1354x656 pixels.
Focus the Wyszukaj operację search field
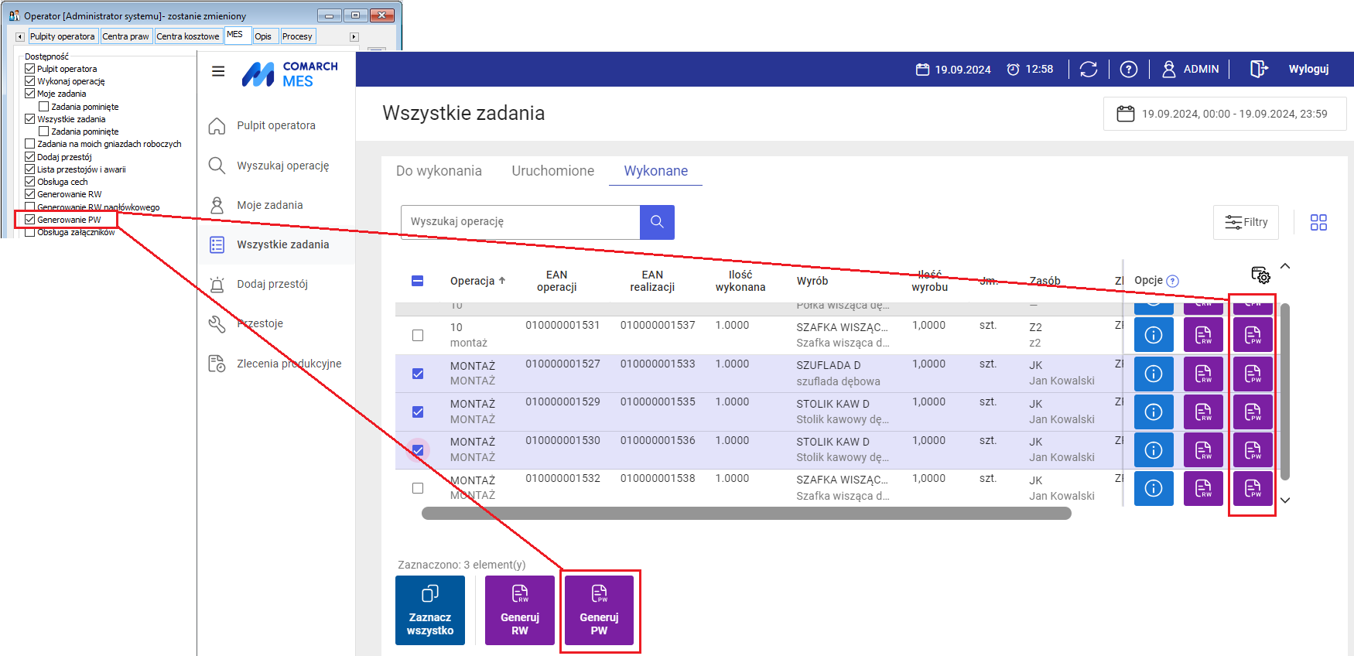520,222
